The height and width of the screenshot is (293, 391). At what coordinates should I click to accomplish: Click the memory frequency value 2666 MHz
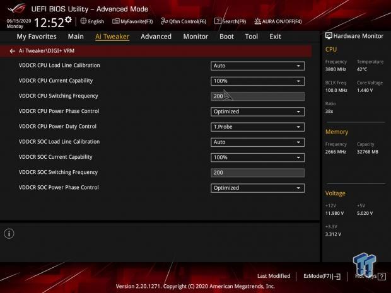tap(336, 152)
